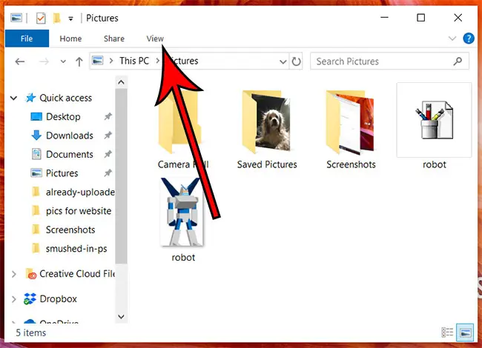Click the Pictures window icon in title bar
This screenshot has width=482, height=348.
pyautogui.click(x=16, y=18)
